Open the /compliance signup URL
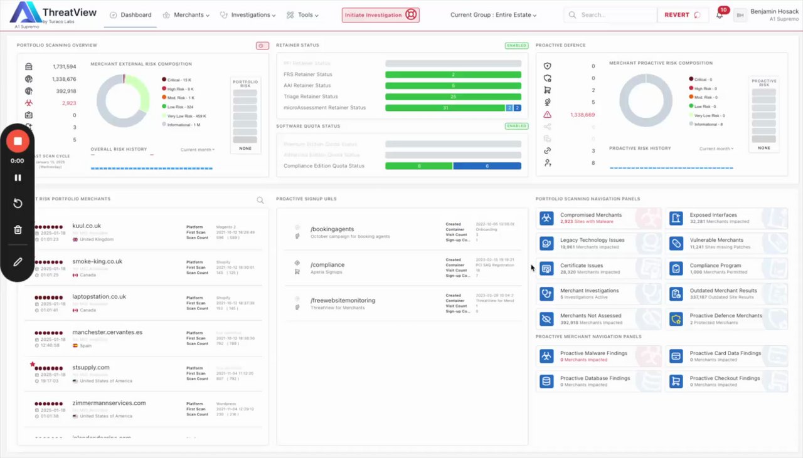This screenshot has height=458, width=803. (x=327, y=265)
